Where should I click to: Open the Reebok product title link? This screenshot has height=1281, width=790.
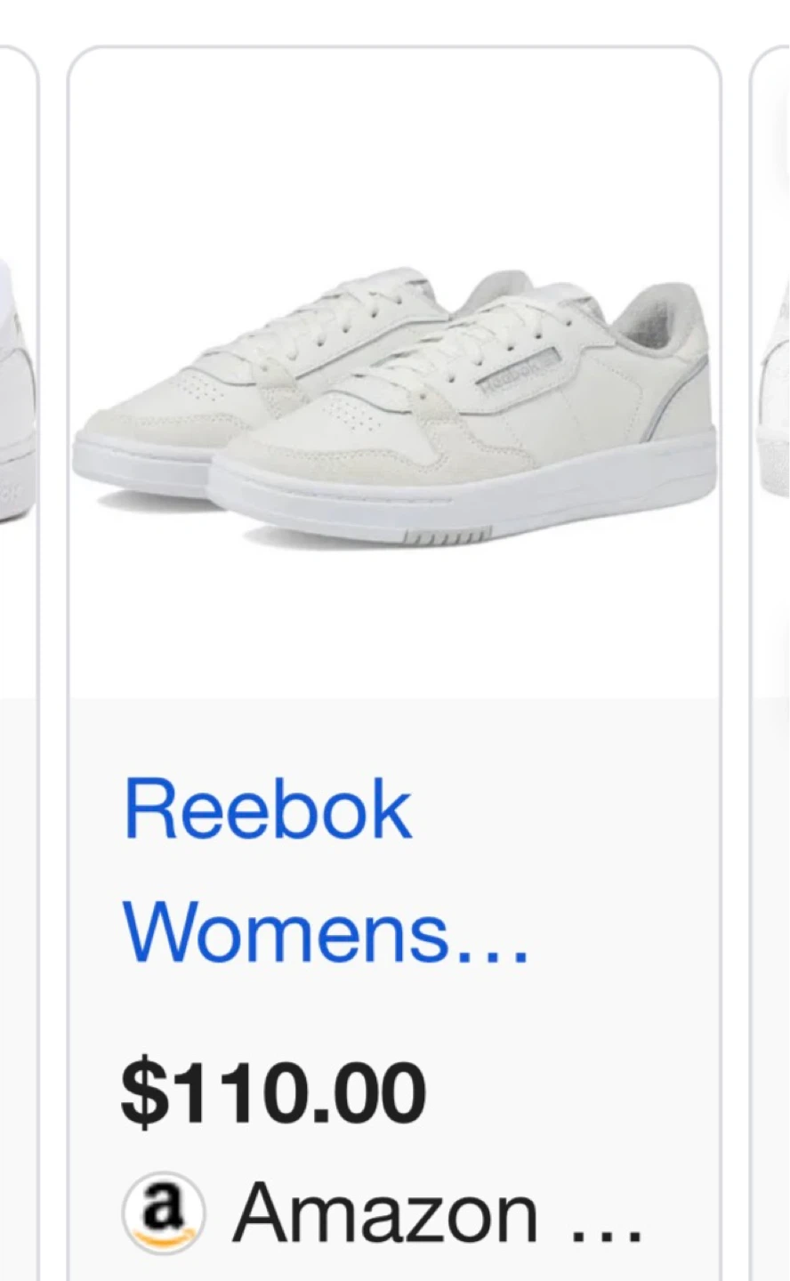326,872
